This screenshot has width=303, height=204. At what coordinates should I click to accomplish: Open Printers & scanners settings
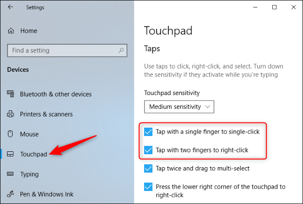coord(46,114)
